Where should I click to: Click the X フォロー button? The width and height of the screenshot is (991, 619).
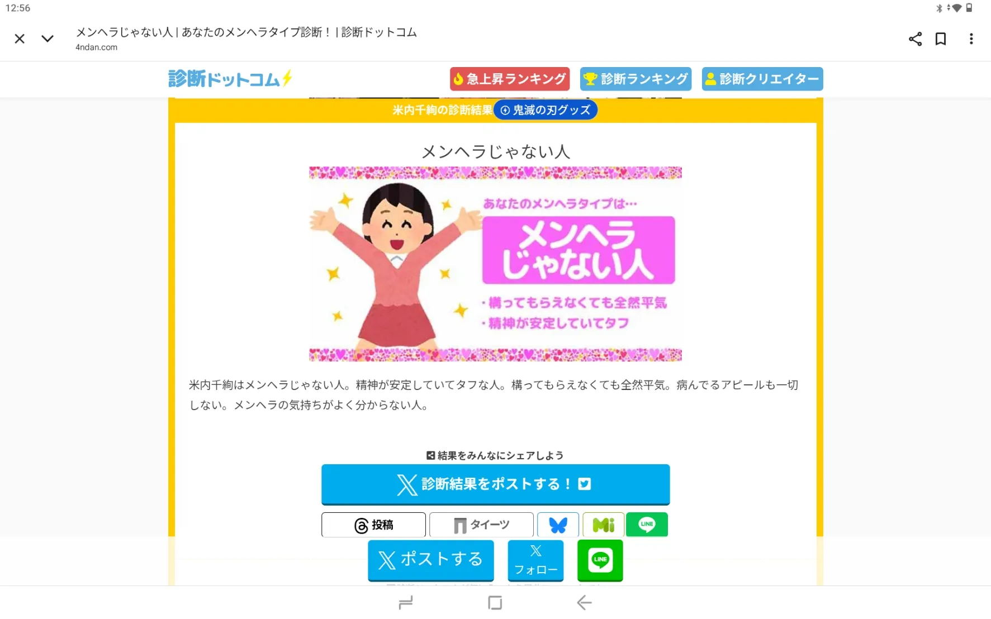[535, 560]
